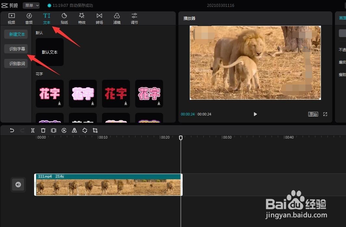This screenshot has height=227, width=346.
Task: Download the first 花字 style
Action: click(59, 103)
